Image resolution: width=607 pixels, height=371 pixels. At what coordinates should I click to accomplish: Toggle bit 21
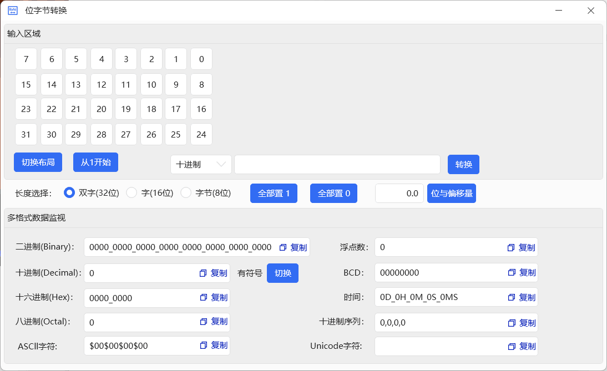[76, 109]
